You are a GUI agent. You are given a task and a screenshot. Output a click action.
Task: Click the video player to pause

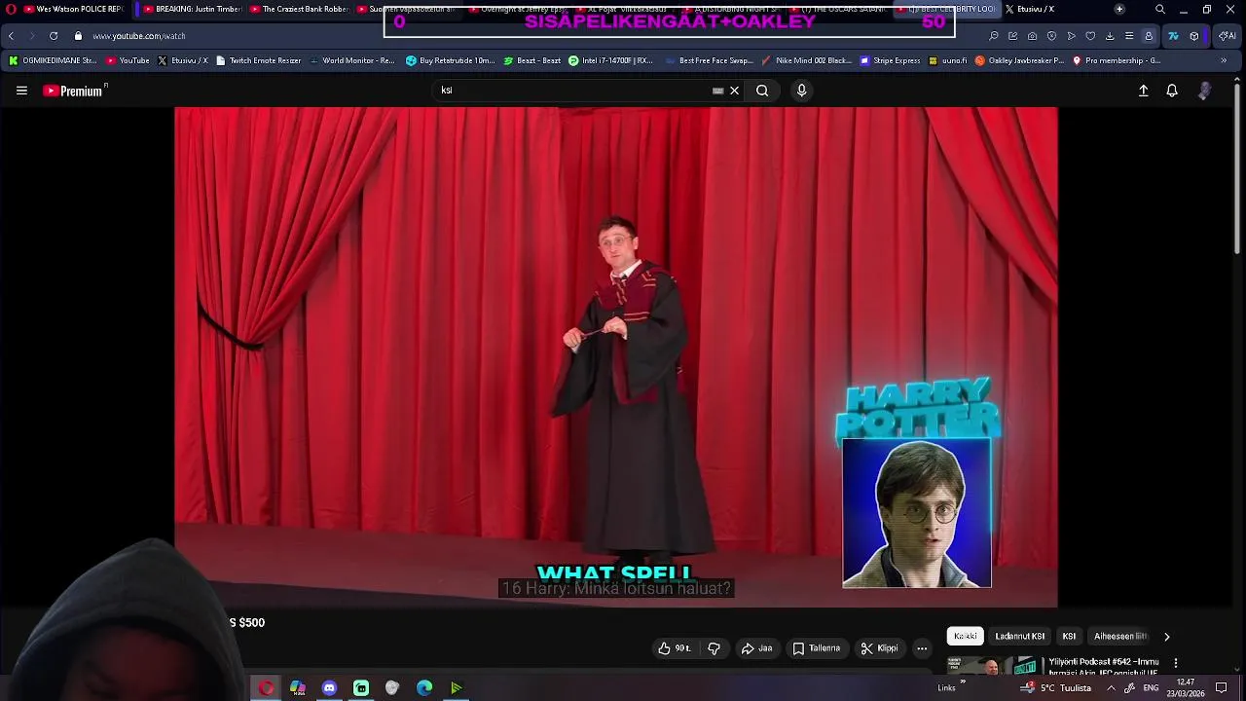point(615,356)
